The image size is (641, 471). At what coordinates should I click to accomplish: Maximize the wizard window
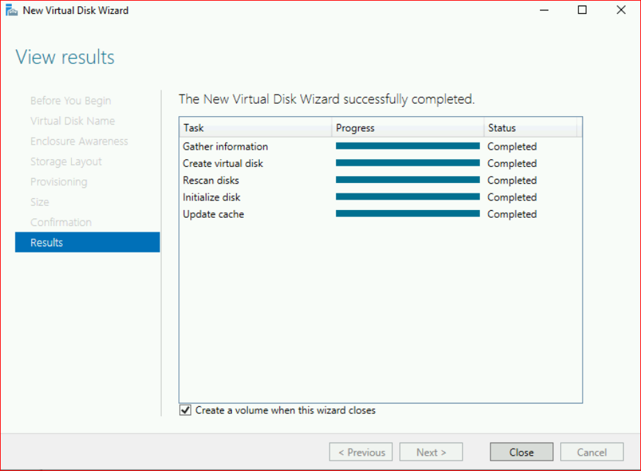coord(582,10)
